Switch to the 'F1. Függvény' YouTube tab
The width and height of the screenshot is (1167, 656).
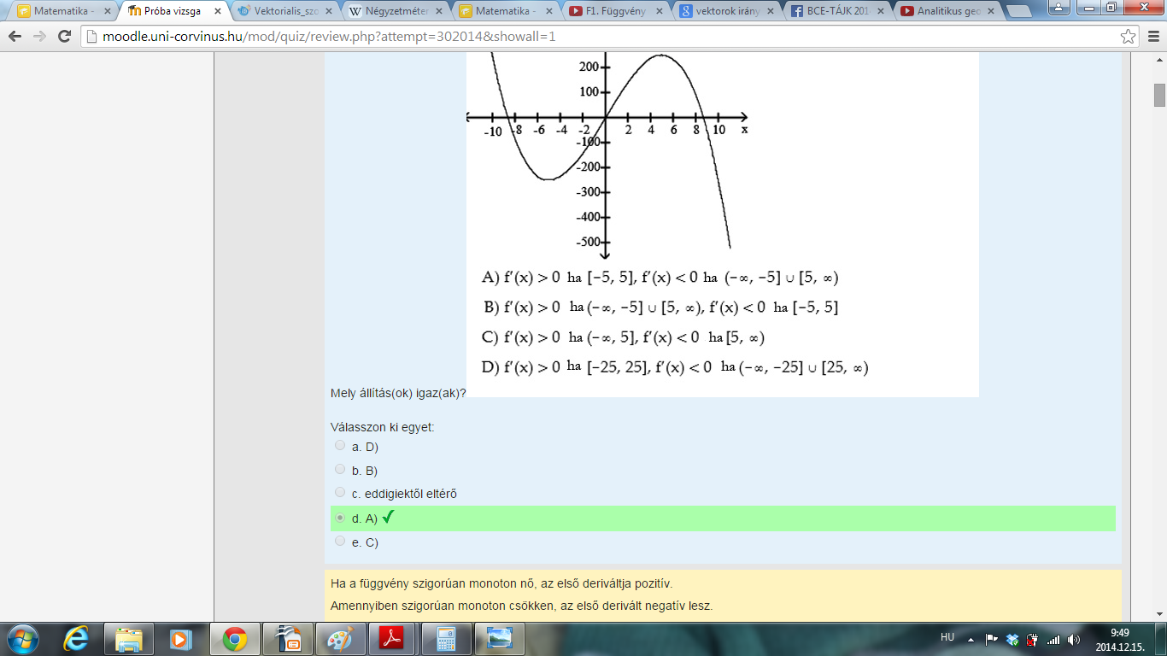613,11
